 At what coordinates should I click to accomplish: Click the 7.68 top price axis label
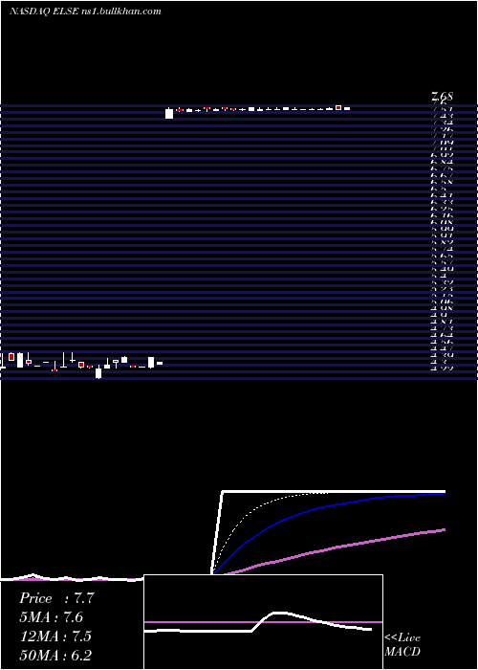tap(442, 97)
